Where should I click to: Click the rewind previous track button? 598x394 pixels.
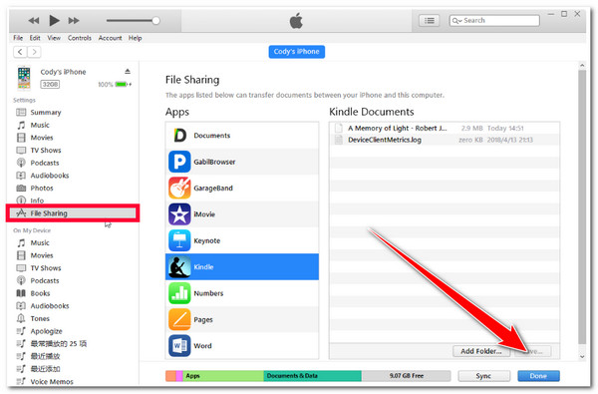34,21
